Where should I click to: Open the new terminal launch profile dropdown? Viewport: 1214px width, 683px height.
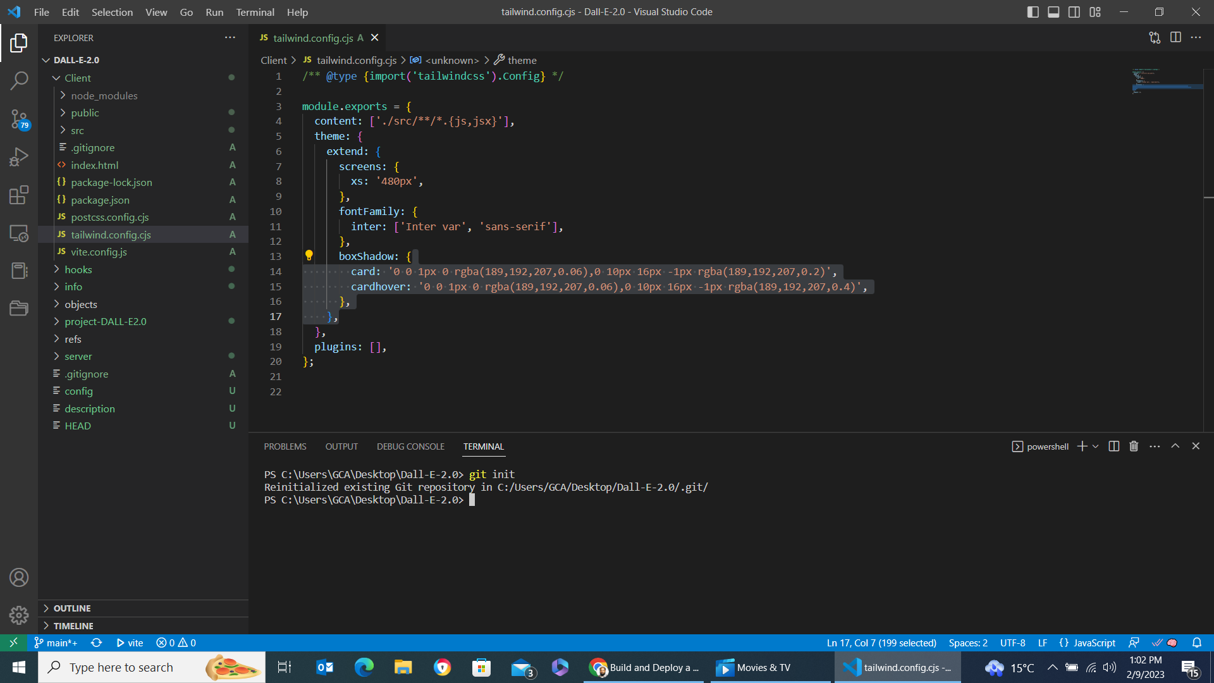[1096, 446]
